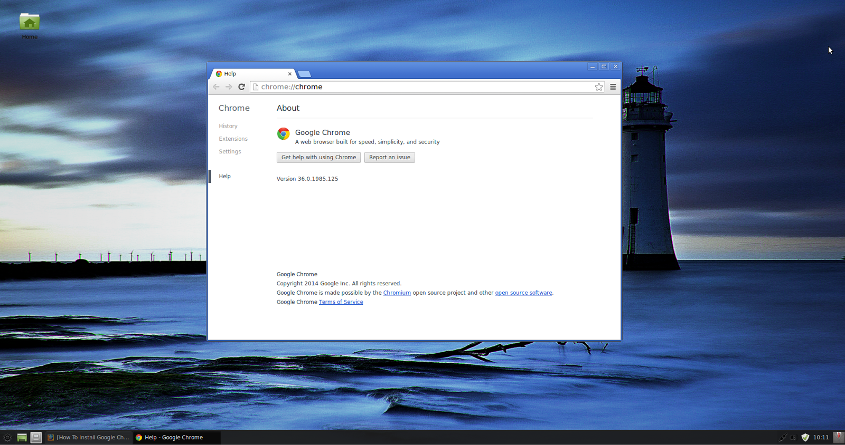Select the Help tab in Chrome
Image resolution: width=845 pixels, height=445 pixels.
[253, 74]
